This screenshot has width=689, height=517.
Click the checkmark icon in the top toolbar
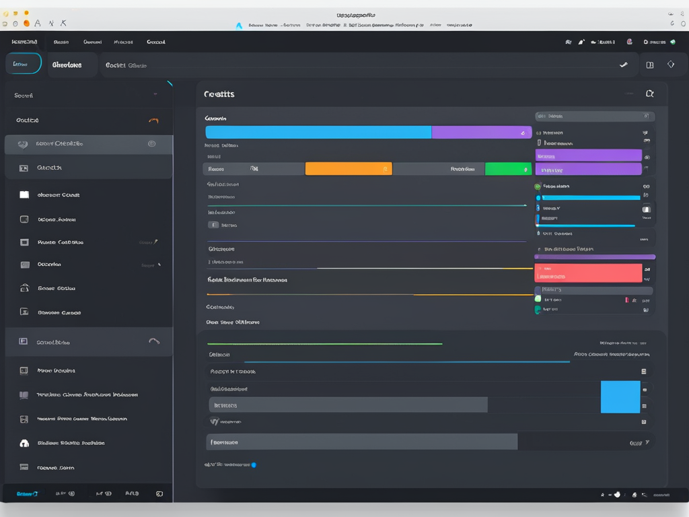pyautogui.click(x=623, y=65)
